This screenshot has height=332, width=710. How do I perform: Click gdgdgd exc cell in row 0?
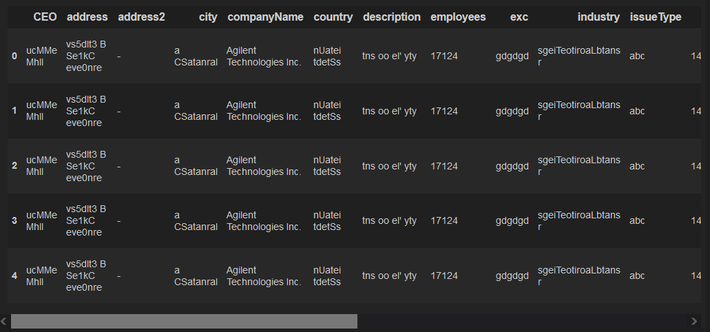512,56
